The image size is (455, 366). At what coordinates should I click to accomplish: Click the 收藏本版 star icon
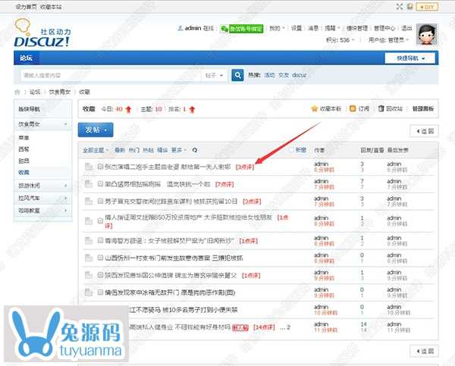315,109
